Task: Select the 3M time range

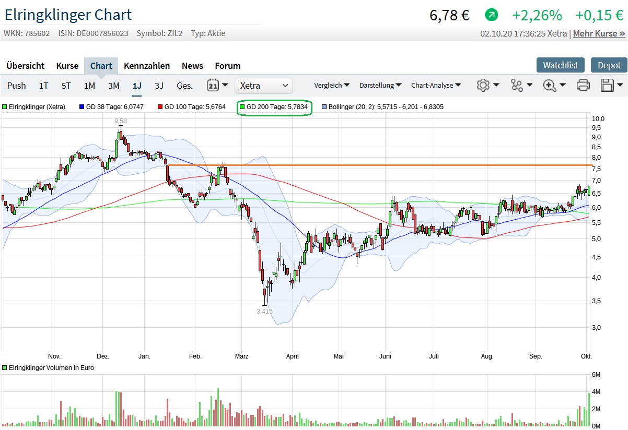Action: click(x=113, y=86)
